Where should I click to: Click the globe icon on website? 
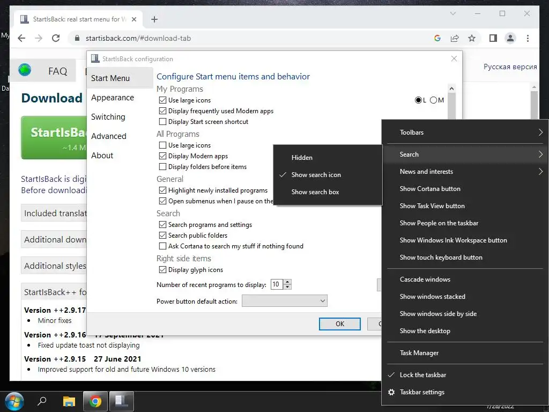tap(25, 70)
